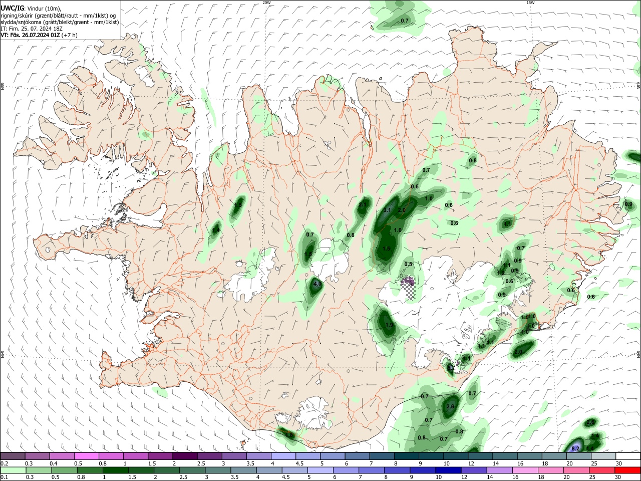Select the 'VT: Fös. 26.07.2024 01Z (+7 h)' line

[x=39, y=36]
